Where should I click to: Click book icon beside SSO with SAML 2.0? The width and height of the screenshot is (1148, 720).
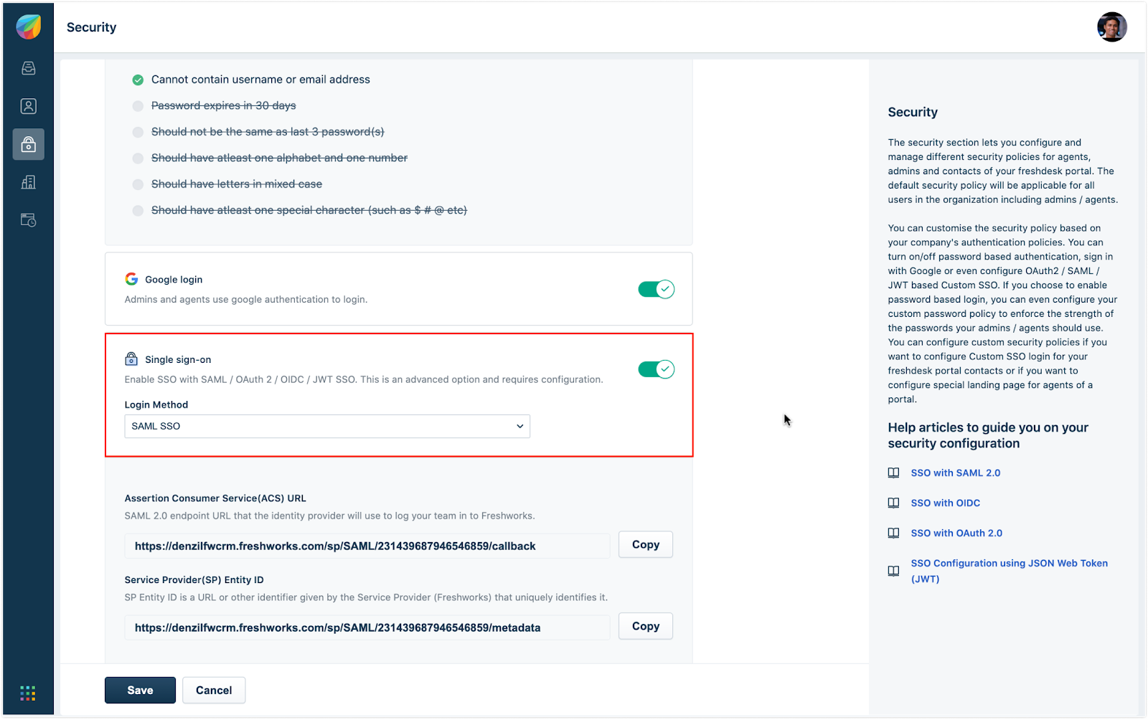(893, 473)
